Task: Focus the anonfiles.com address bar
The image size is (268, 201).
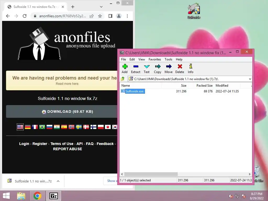Action: coord(62,16)
